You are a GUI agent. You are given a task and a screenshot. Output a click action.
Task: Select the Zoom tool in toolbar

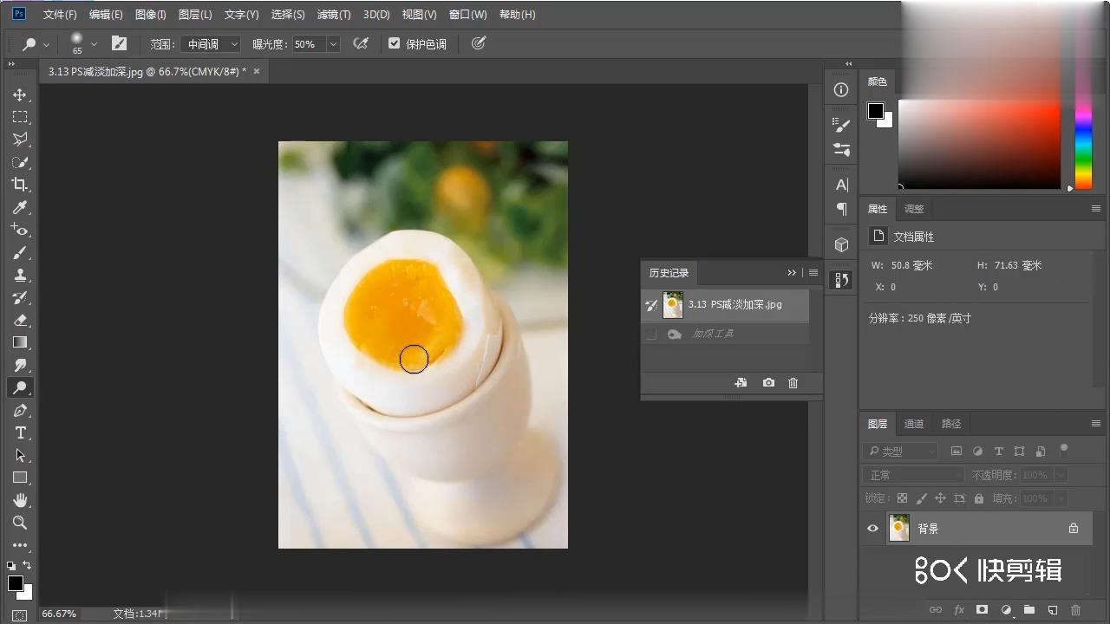point(20,523)
